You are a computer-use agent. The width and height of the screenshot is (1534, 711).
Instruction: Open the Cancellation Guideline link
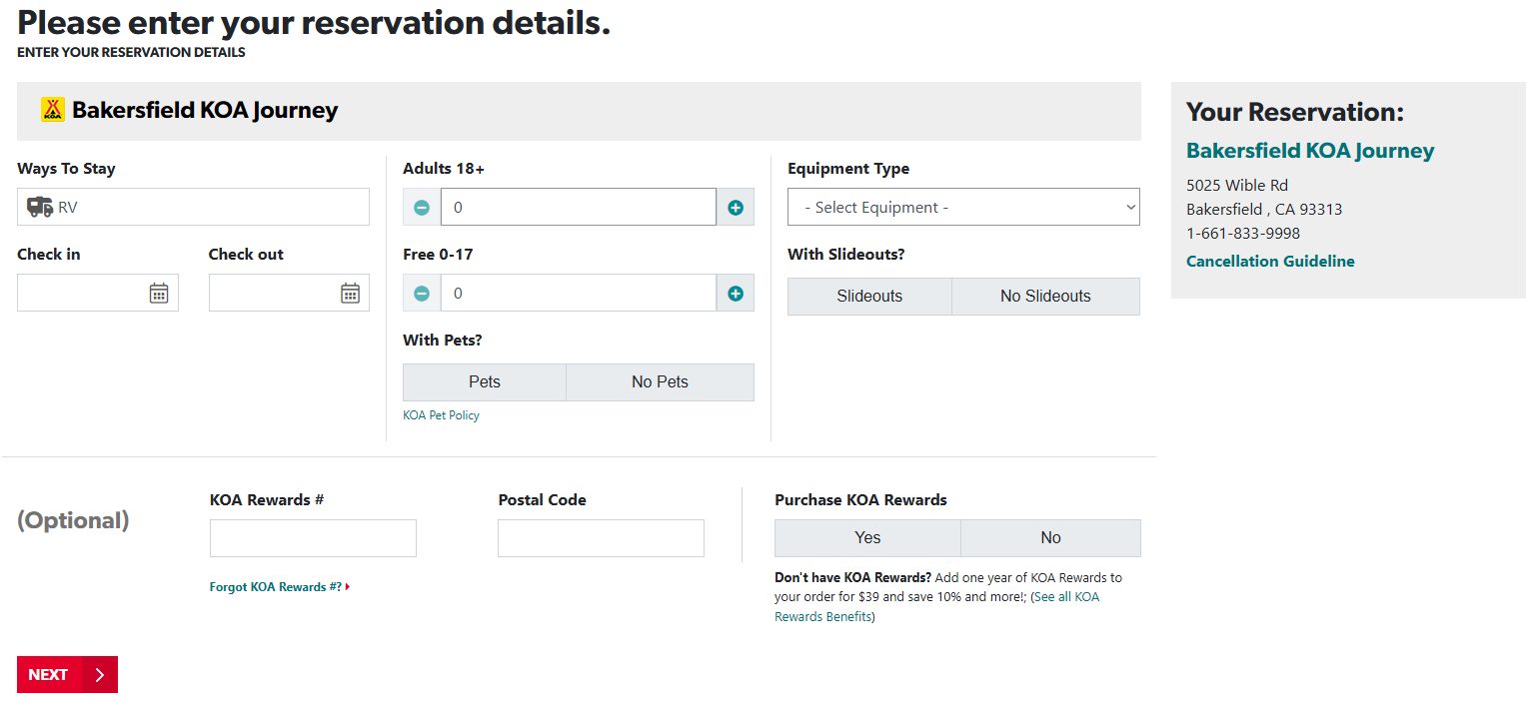[1270, 262]
